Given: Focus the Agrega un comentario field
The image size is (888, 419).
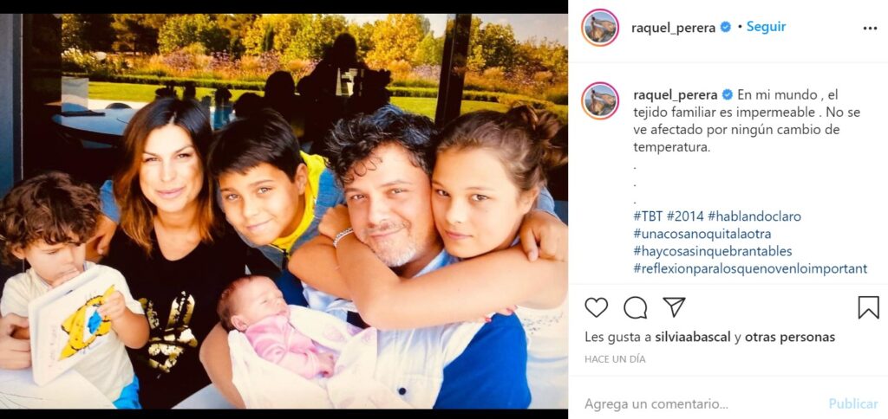Looking at the screenshot, I should [x=702, y=403].
